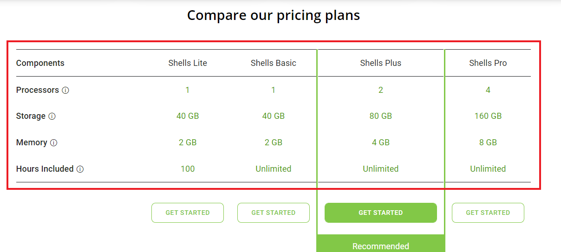The height and width of the screenshot is (252, 561).
Task: Click the info icon beside Storage
Action: [52, 116]
